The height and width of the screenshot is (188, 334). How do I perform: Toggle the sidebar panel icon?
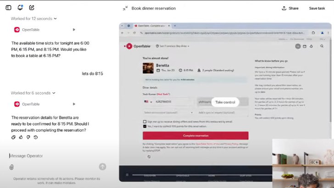pyautogui.click(x=8, y=8)
